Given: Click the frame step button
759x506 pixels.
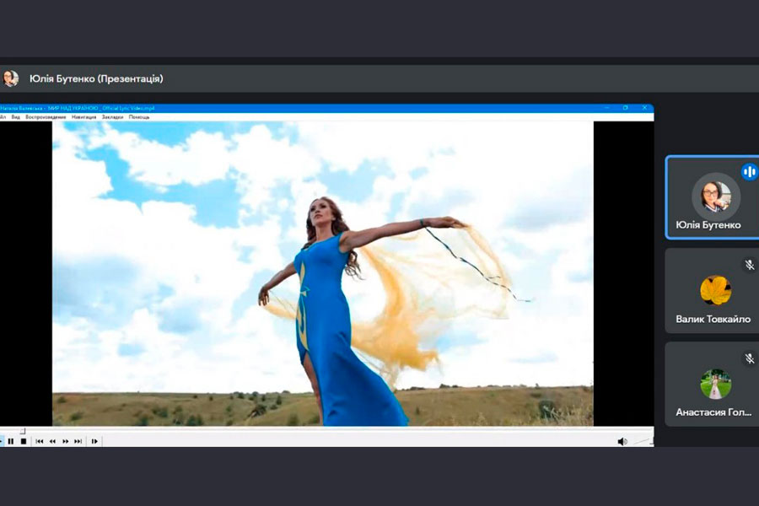Looking at the screenshot, I should tap(94, 441).
